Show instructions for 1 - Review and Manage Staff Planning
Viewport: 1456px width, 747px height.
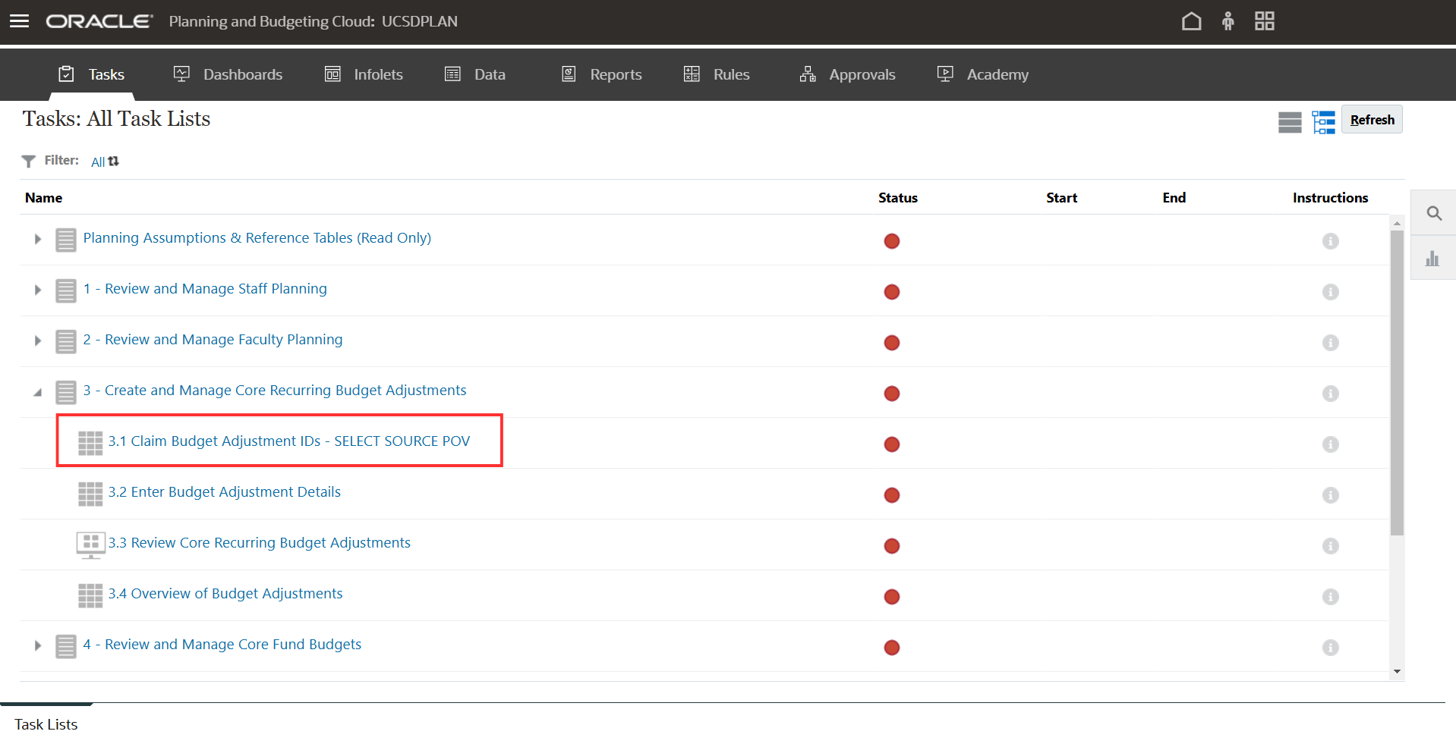click(1330, 292)
